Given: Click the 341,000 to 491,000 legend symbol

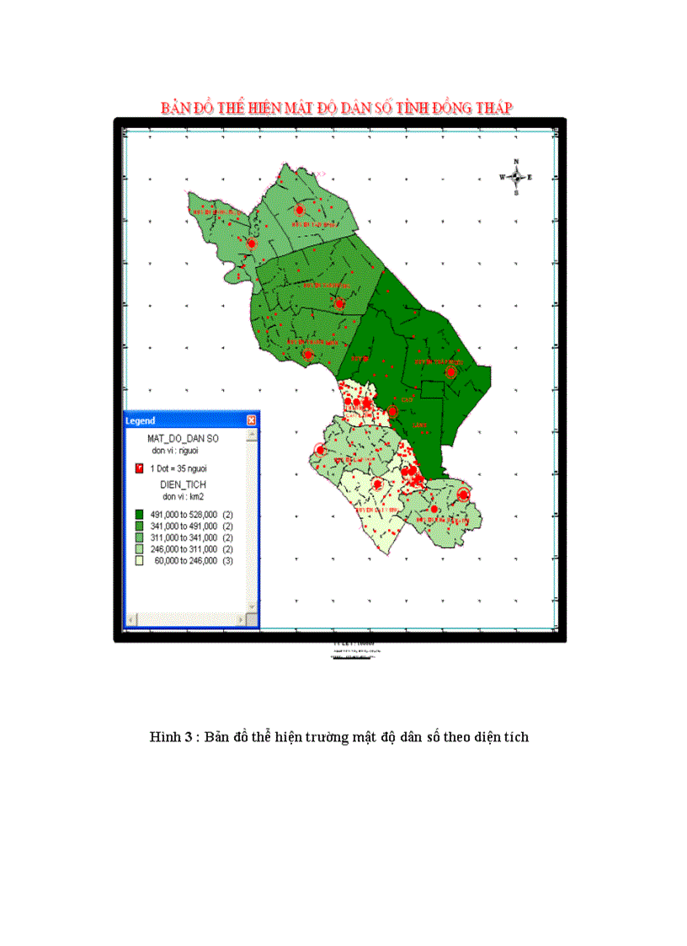Looking at the screenshot, I should (139, 526).
